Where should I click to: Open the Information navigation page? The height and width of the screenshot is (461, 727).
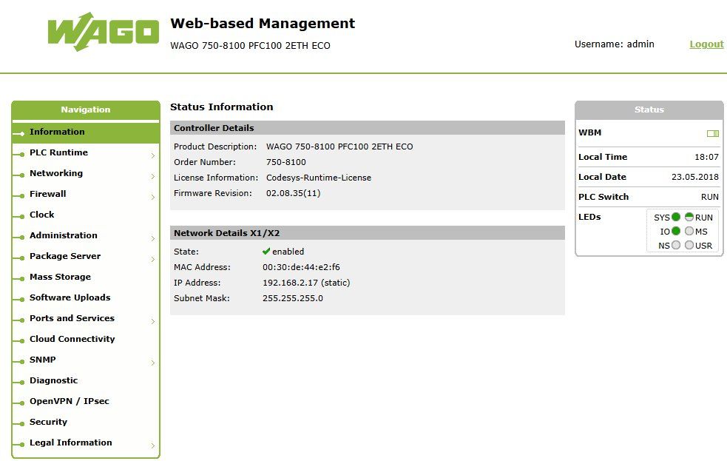(x=86, y=132)
